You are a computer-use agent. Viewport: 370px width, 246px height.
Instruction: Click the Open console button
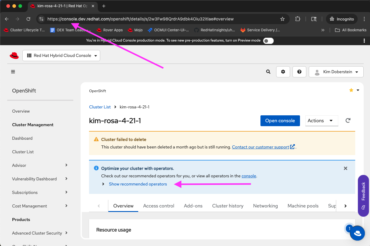(280, 120)
